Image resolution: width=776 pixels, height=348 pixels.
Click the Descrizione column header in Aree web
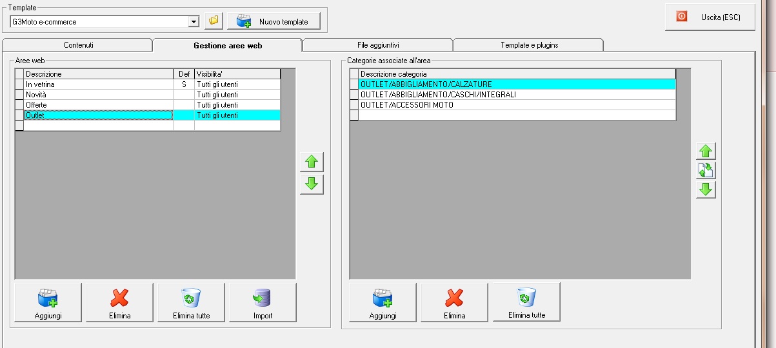[x=98, y=74]
